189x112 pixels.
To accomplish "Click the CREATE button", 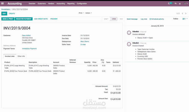I will click(x=12, y=13).
